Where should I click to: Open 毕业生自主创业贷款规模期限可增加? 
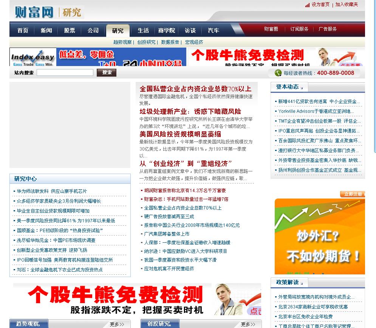tap(53, 211)
